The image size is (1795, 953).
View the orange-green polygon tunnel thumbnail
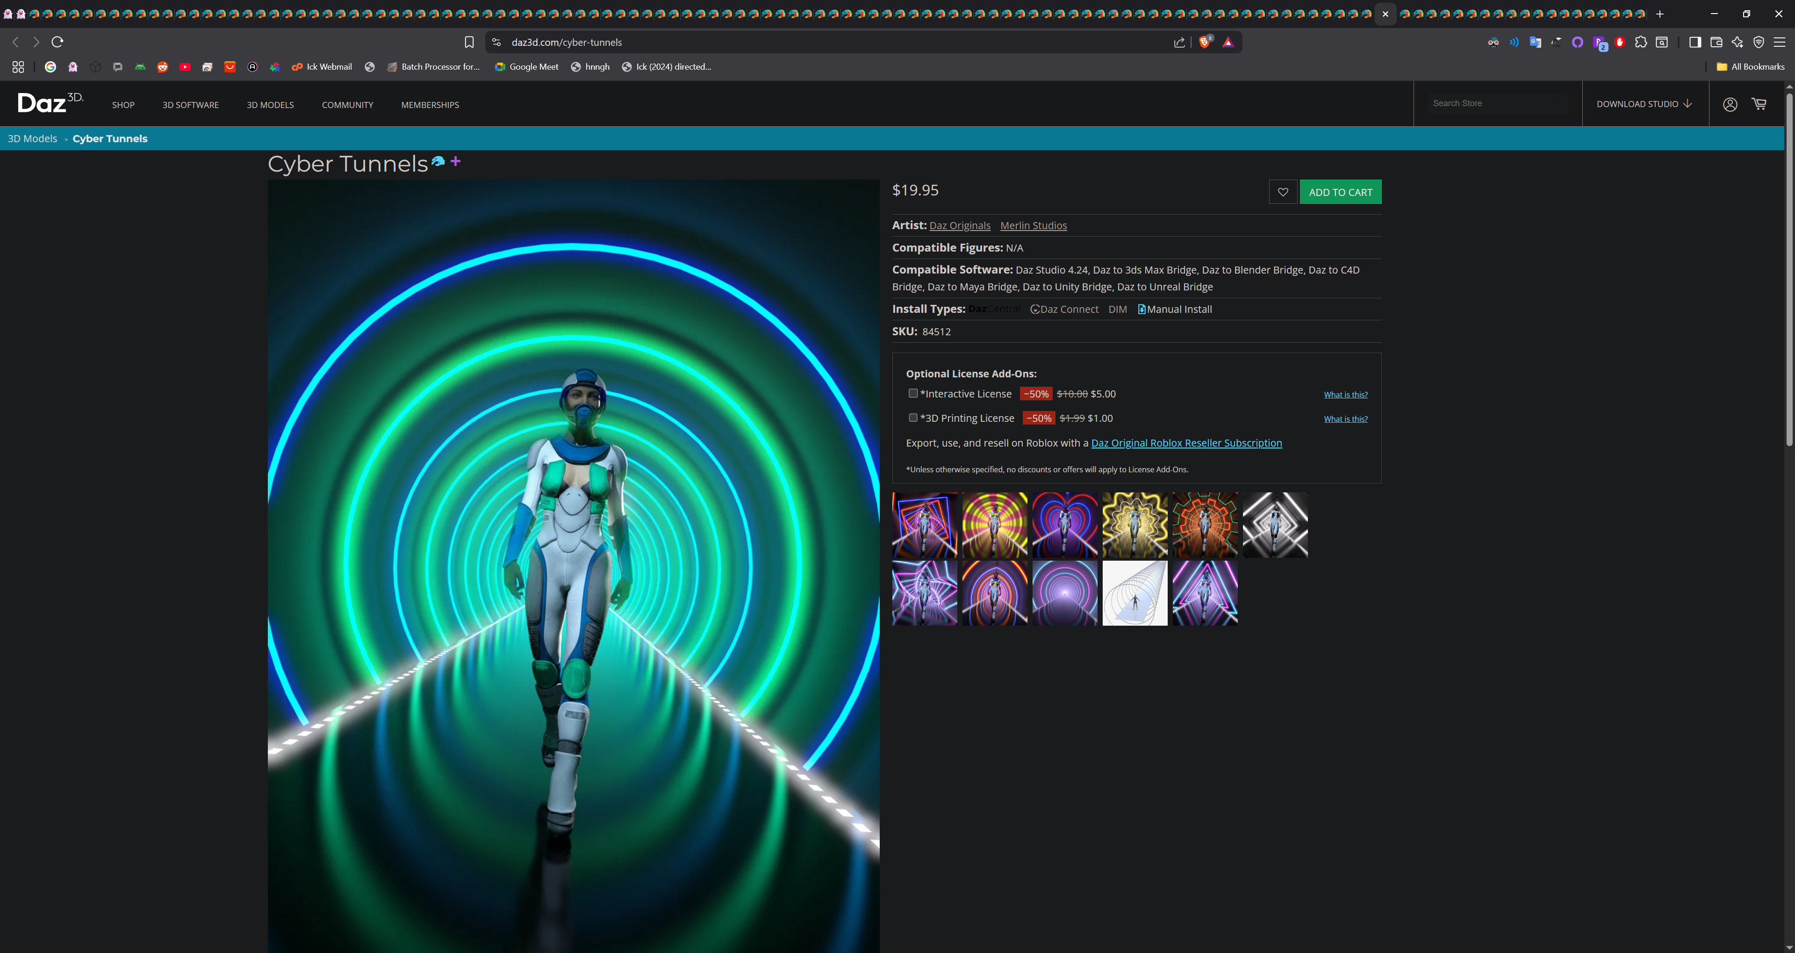[1205, 525]
